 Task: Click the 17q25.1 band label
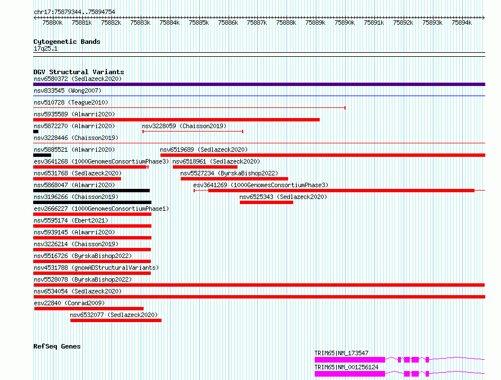46,48
